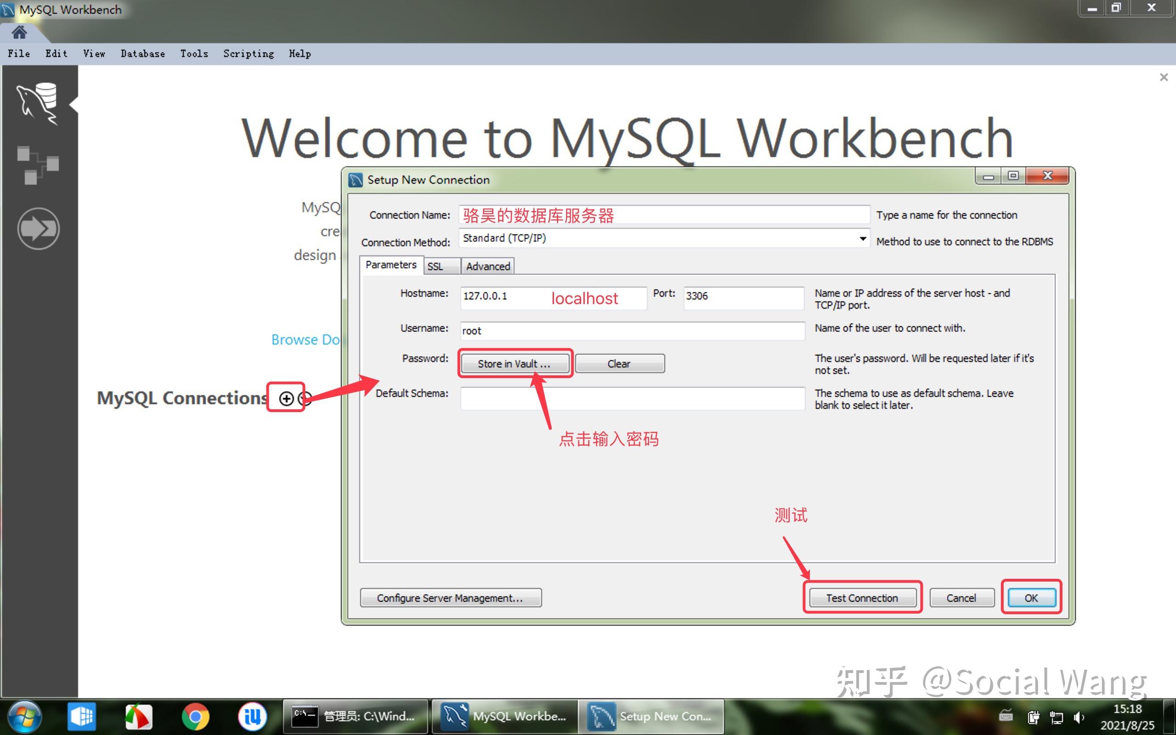Image resolution: width=1176 pixels, height=735 pixels.
Task: Launch the blue desktop gadget taskbar icon
Action: point(81,717)
